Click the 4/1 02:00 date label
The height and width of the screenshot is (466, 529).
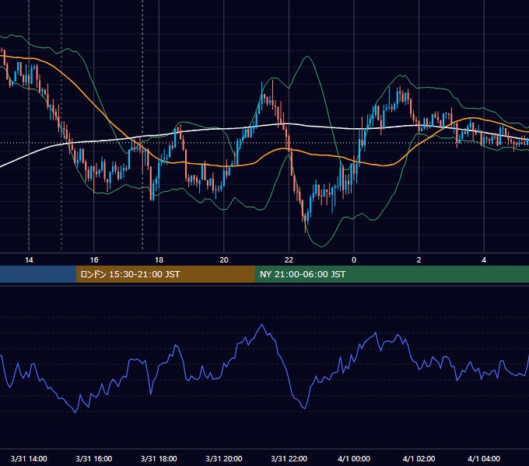tap(419, 458)
